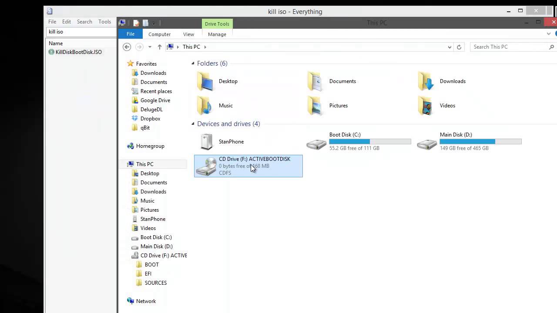Click the Boot Disk (C:) capacity bar

370,142
